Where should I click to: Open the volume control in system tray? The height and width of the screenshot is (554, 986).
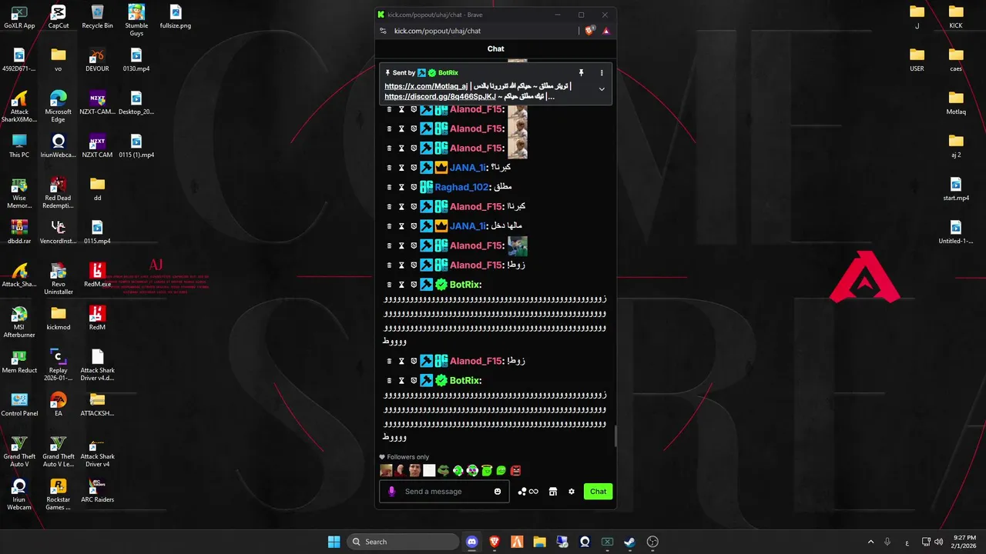point(939,542)
